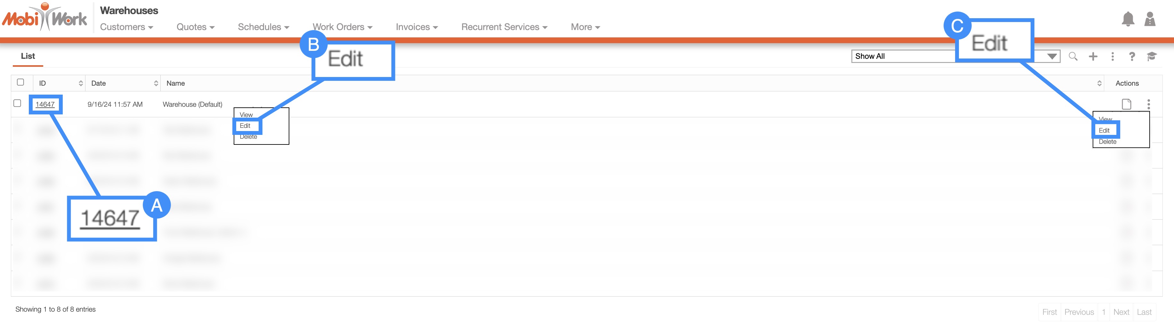The height and width of the screenshot is (326, 1174).
Task: Open the user profile icon
Action: click(1149, 19)
